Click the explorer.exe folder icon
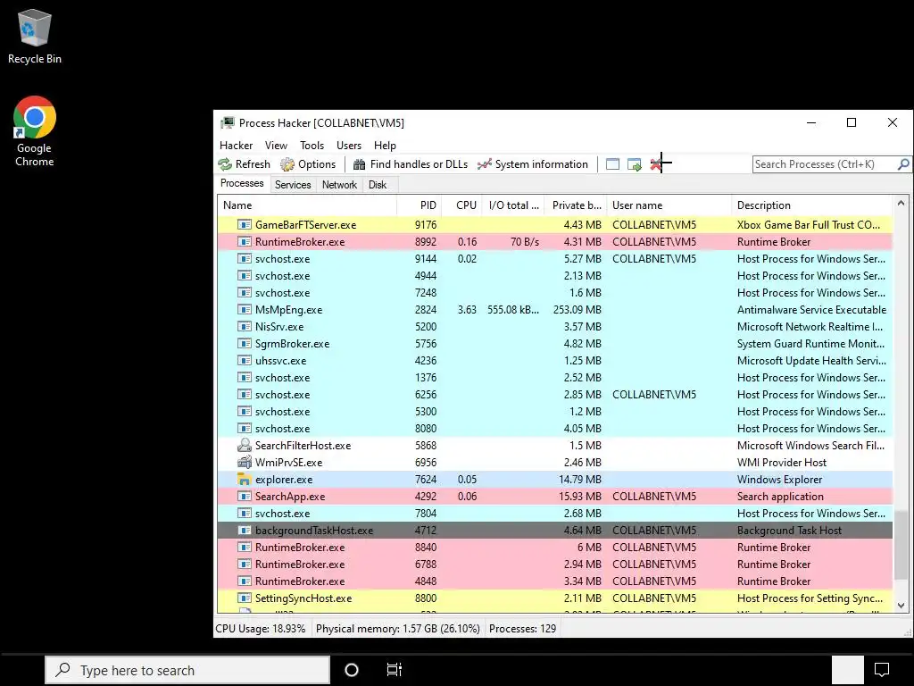The height and width of the screenshot is (686, 914). [x=245, y=480]
